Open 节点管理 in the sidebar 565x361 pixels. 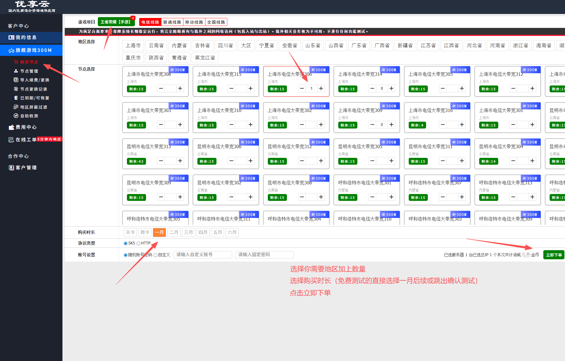[29, 71]
